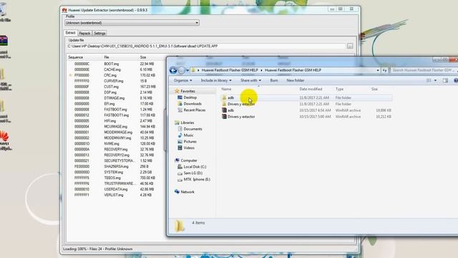Switch to the Extract tab

pos(70,33)
